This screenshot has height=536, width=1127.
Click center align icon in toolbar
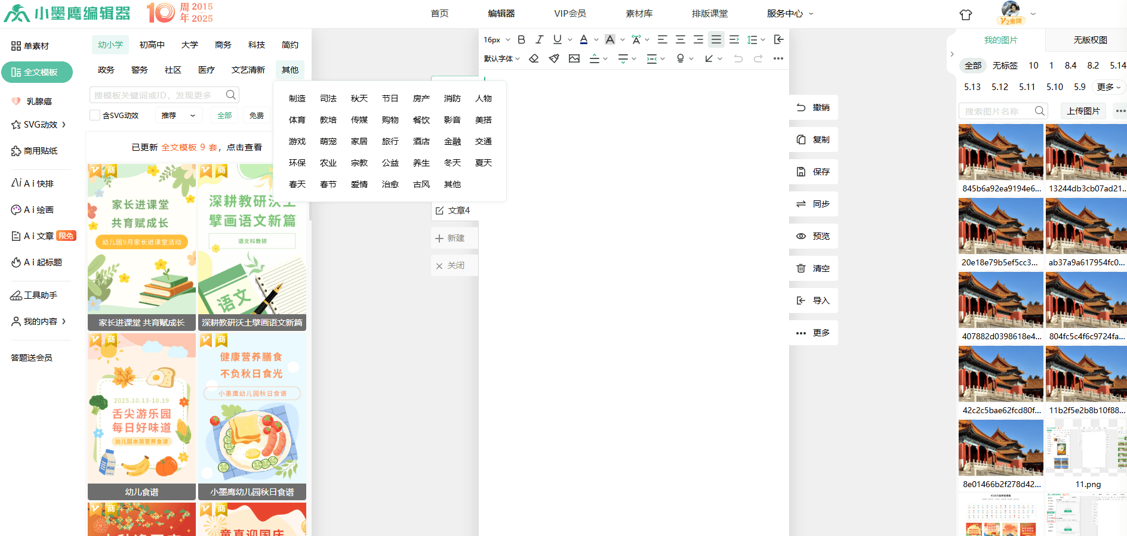(680, 39)
